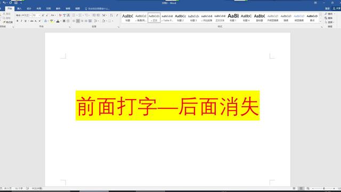The height and width of the screenshot is (192, 341).
Task: Click the Character Border (A) icon
Action: (68, 15)
